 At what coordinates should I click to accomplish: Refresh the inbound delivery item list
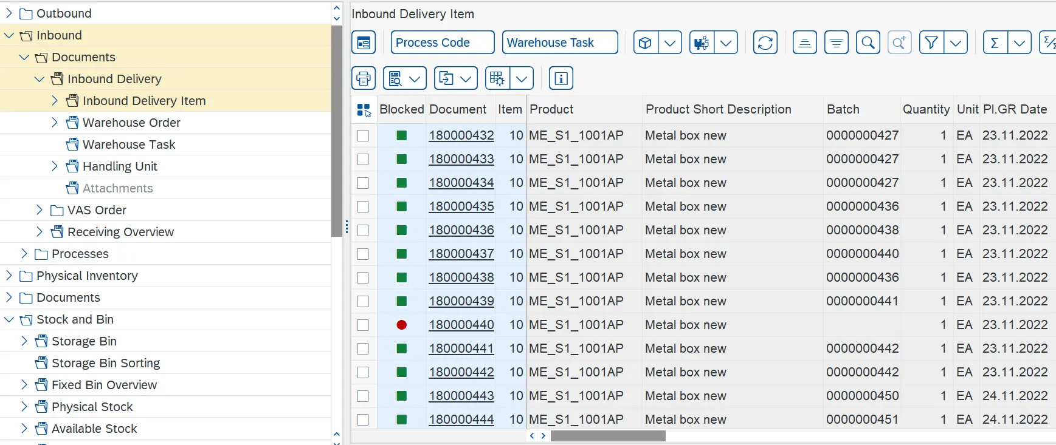pyautogui.click(x=765, y=42)
